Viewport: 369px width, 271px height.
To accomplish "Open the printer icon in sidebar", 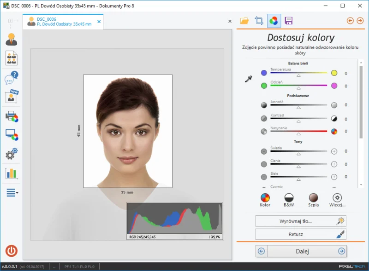I will 12,116.
